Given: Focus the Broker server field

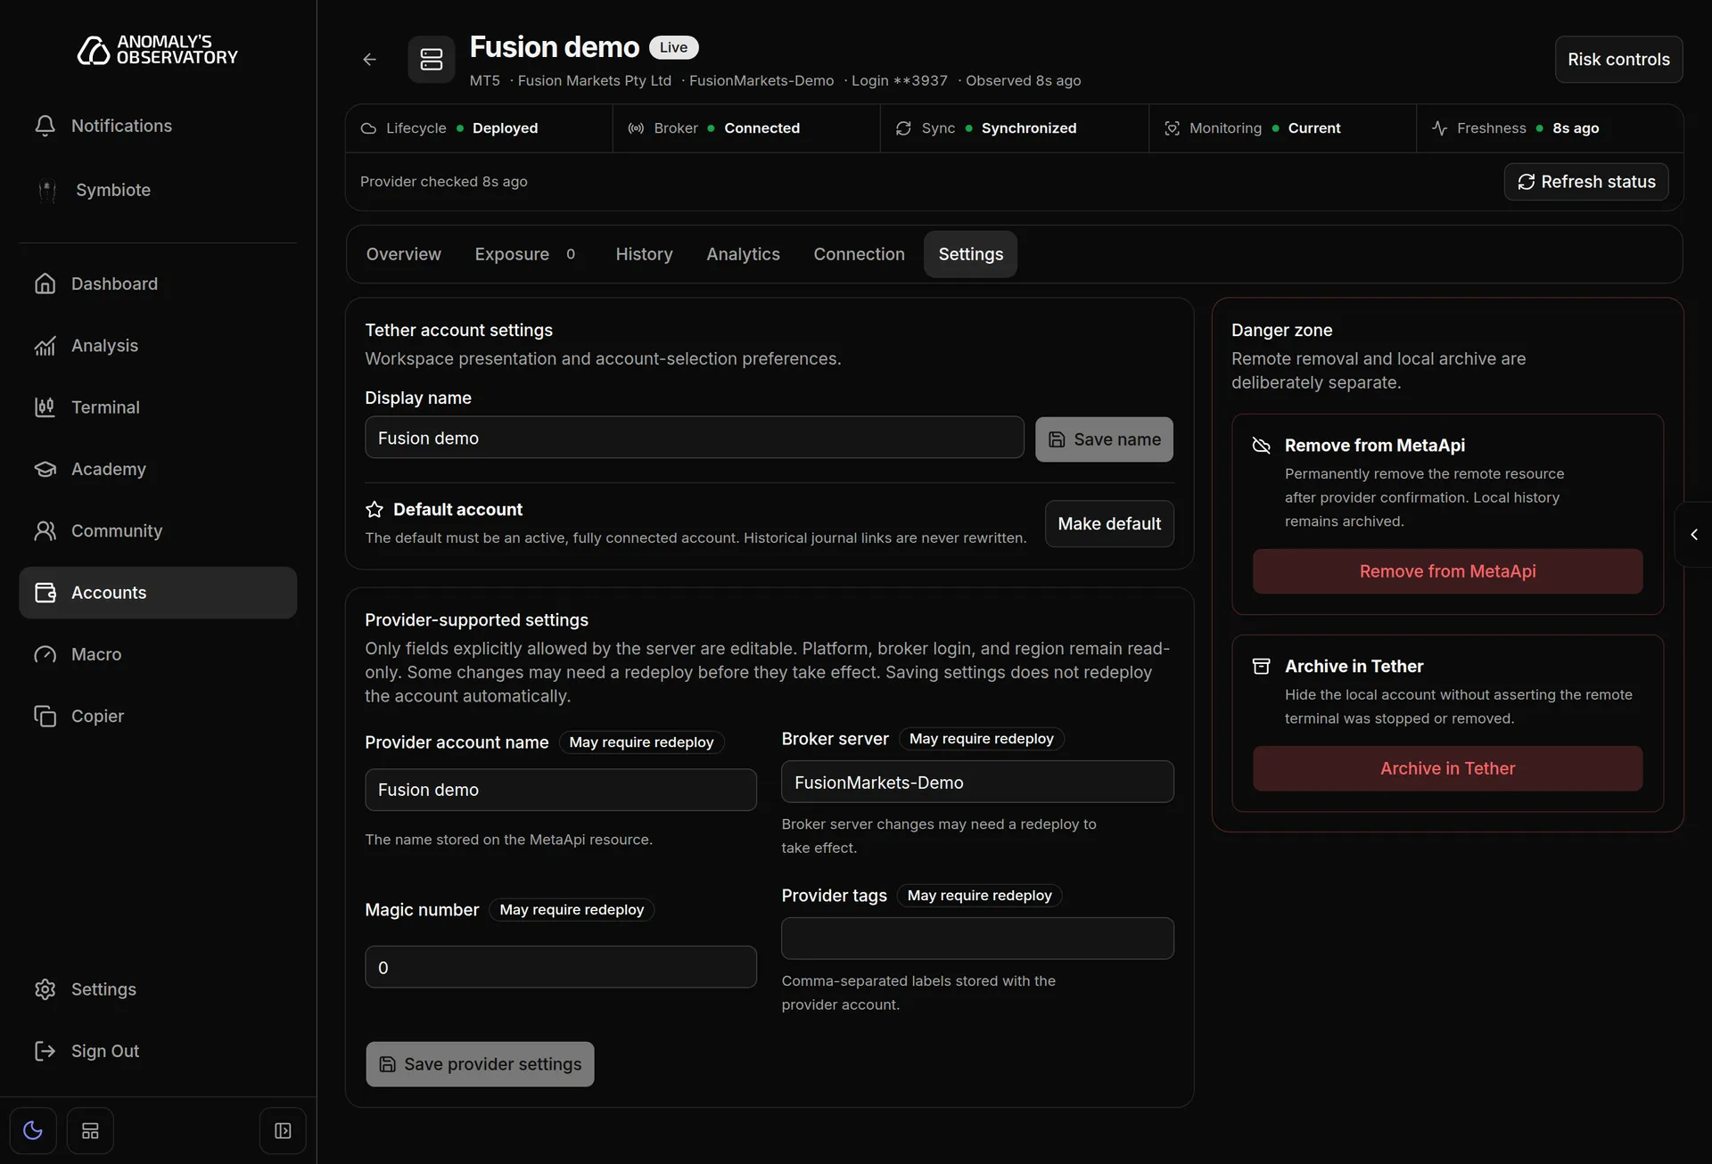Looking at the screenshot, I should point(977,782).
